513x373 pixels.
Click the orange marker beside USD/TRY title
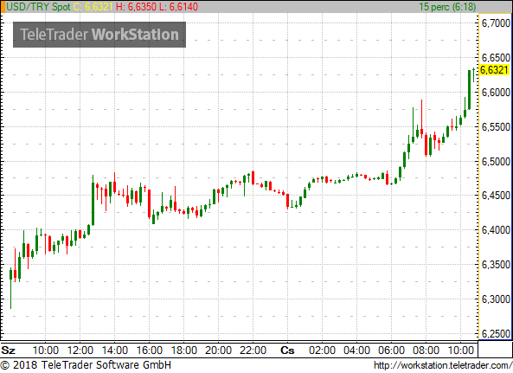coord(3,7)
